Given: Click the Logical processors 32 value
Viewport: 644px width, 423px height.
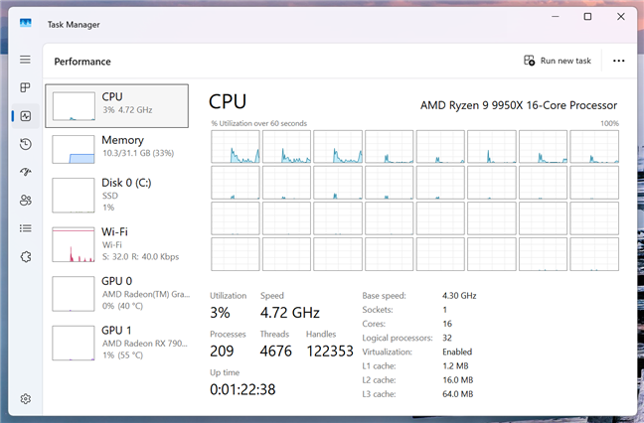Looking at the screenshot, I should click(x=447, y=338).
